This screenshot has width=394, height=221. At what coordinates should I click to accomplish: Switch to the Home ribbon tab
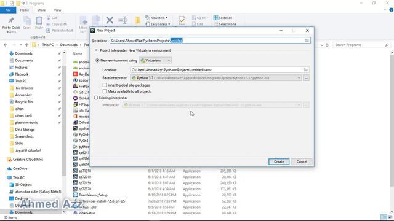pos(25,10)
